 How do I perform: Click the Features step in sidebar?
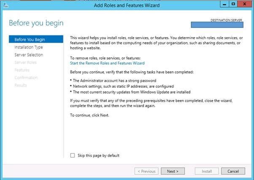click(22, 70)
